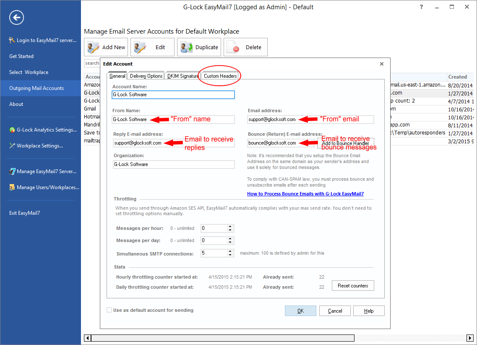
Task: Click the scrollbar left arrow
Action: pyautogui.click(x=88, y=338)
